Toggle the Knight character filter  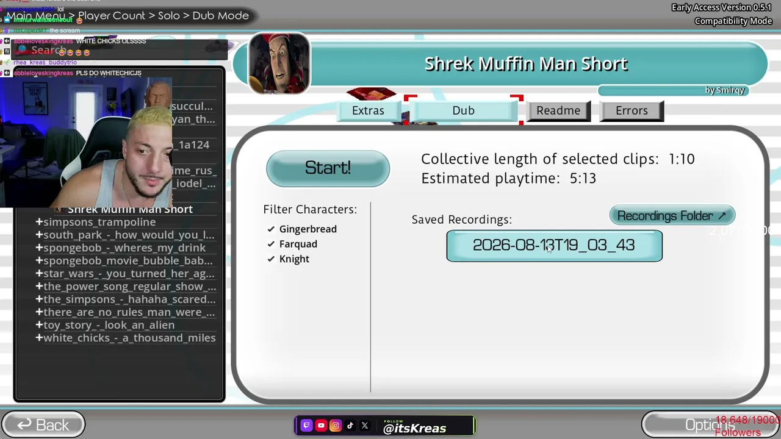point(288,259)
